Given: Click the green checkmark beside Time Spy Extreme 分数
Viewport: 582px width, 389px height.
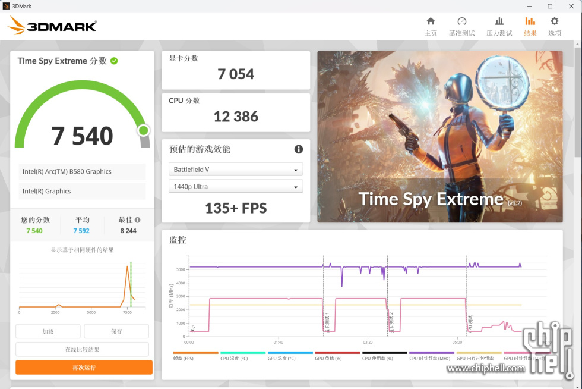Looking at the screenshot, I should [x=114, y=61].
